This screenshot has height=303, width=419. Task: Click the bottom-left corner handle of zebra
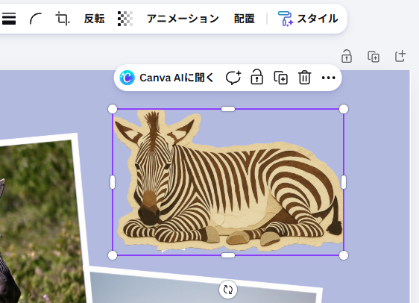click(113, 255)
